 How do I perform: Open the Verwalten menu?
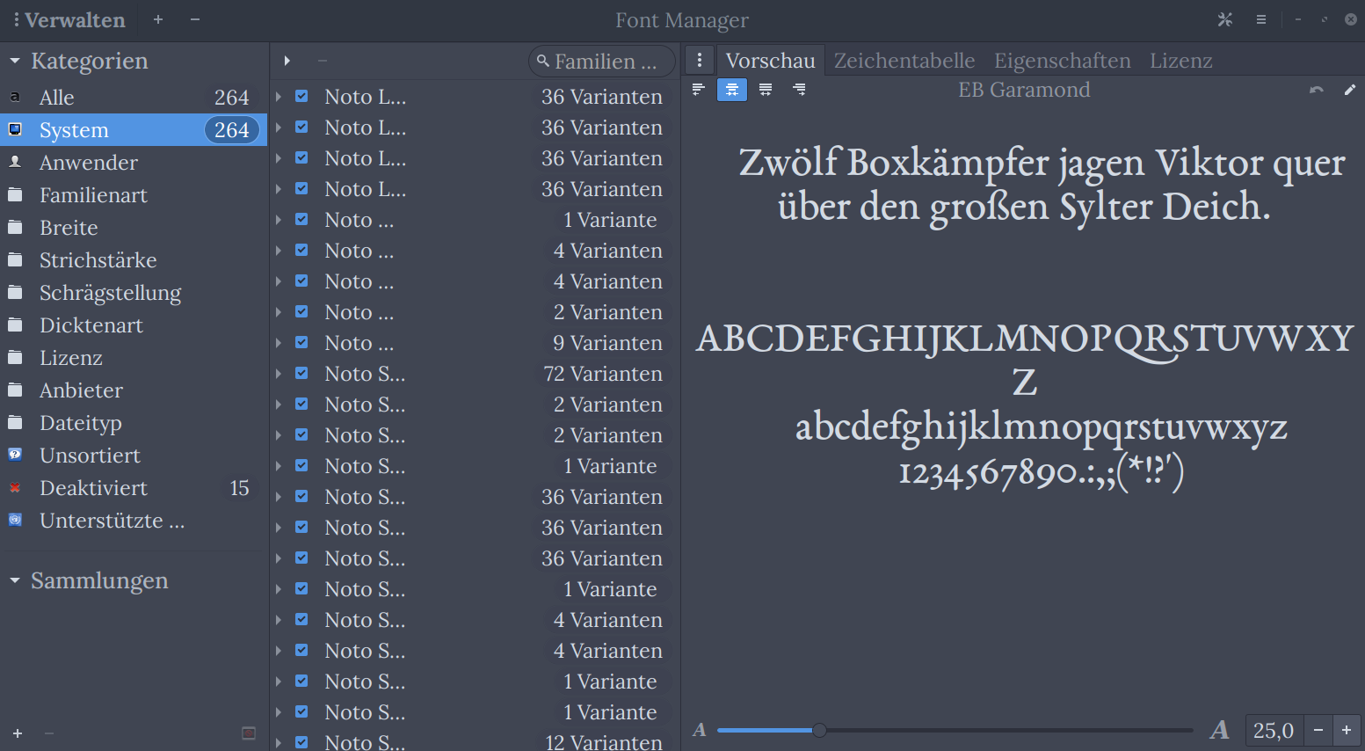69,19
